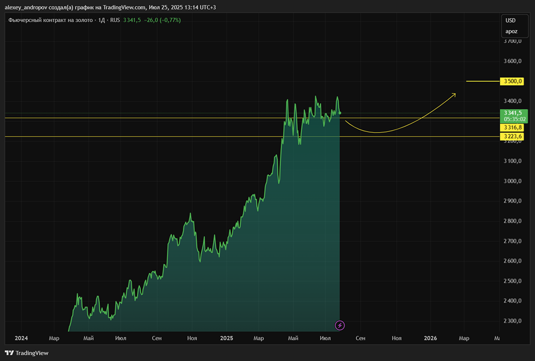Click the −26,0 (−0,77%) change value
The image size is (535, 361).
point(163,20)
